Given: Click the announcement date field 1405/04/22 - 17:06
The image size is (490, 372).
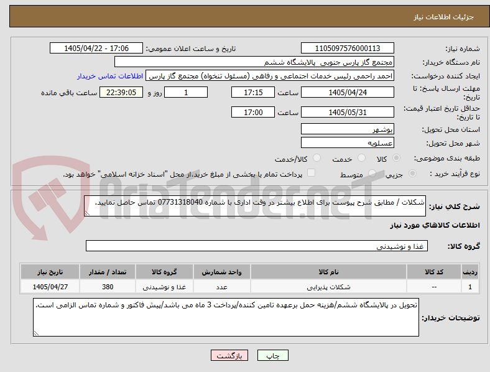Looking at the screenshot, I should pyautogui.click(x=96, y=49).
